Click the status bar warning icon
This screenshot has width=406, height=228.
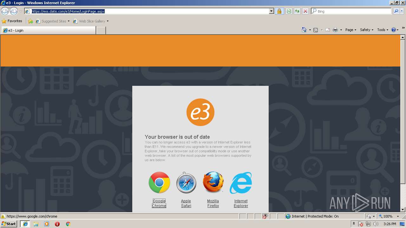point(3,216)
